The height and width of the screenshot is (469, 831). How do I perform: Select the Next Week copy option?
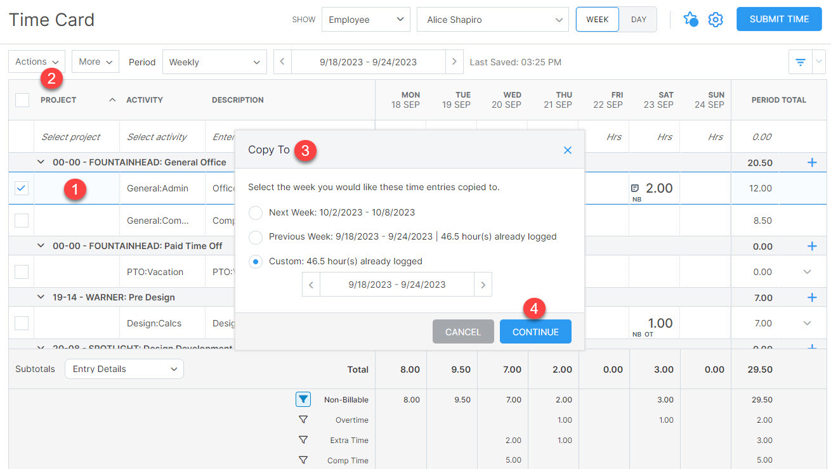click(256, 213)
